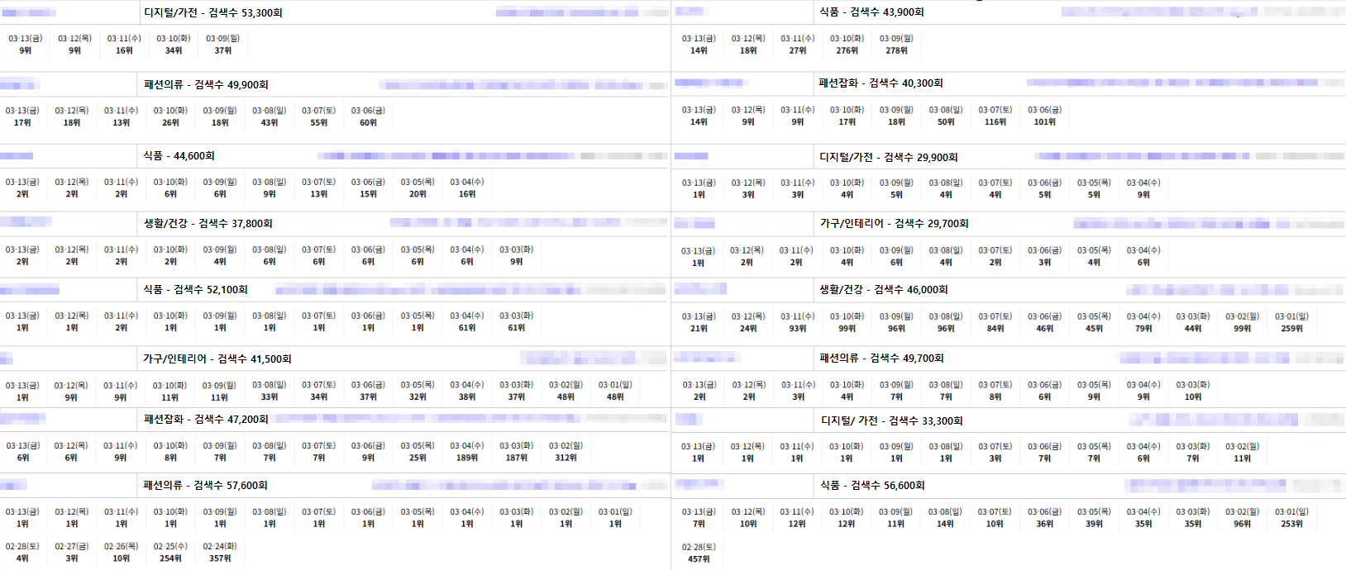Click the 357위 rank cell for 02-24(화)
The height and width of the screenshot is (570, 1346).
point(220,558)
